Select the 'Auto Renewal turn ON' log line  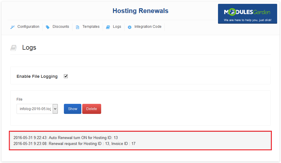tap(66, 138)
